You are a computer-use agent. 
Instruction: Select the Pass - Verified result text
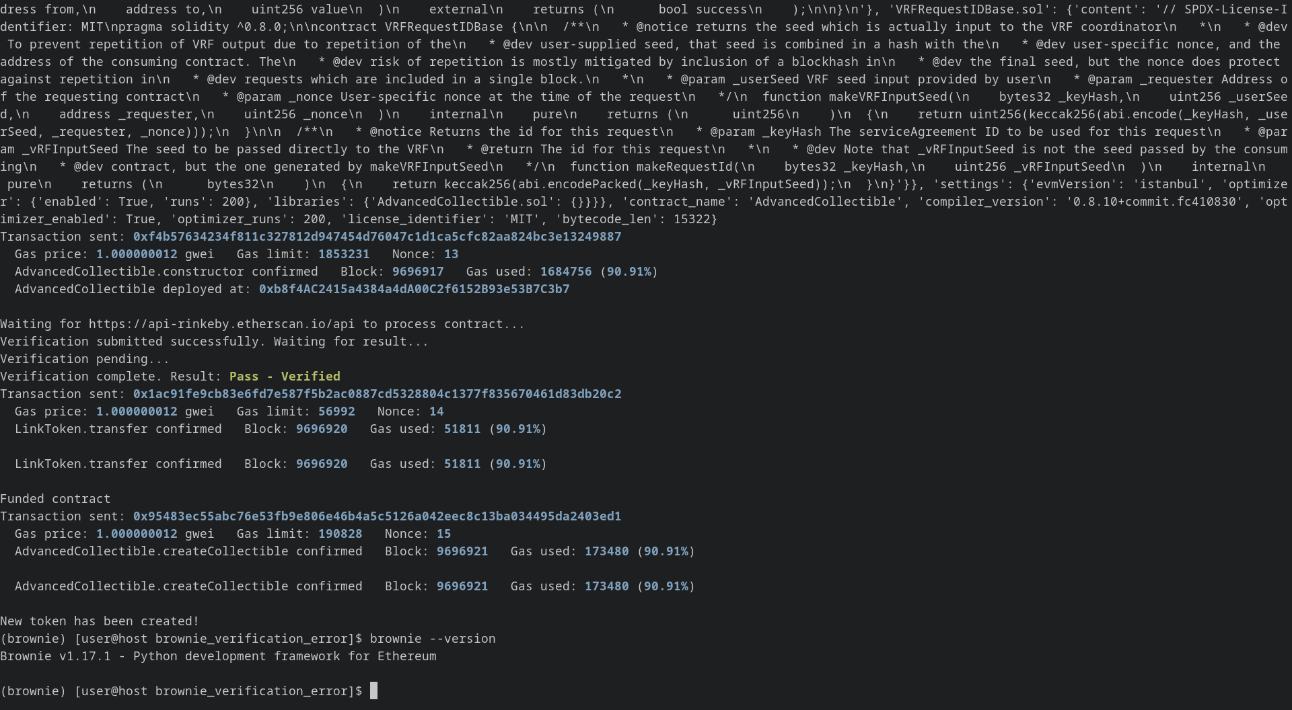284,377
